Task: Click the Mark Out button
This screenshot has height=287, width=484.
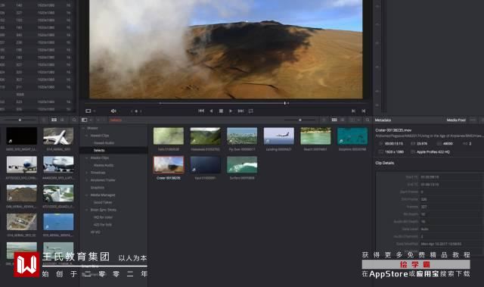Action: pyautogui.click(x=364, y=111)
